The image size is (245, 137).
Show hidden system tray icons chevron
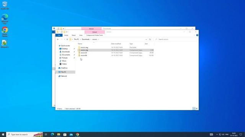point(217,134)
